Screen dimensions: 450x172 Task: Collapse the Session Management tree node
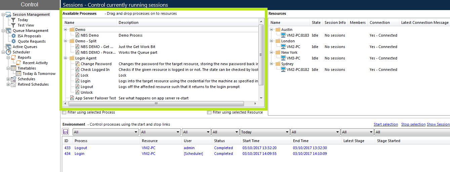pos(3,14)
